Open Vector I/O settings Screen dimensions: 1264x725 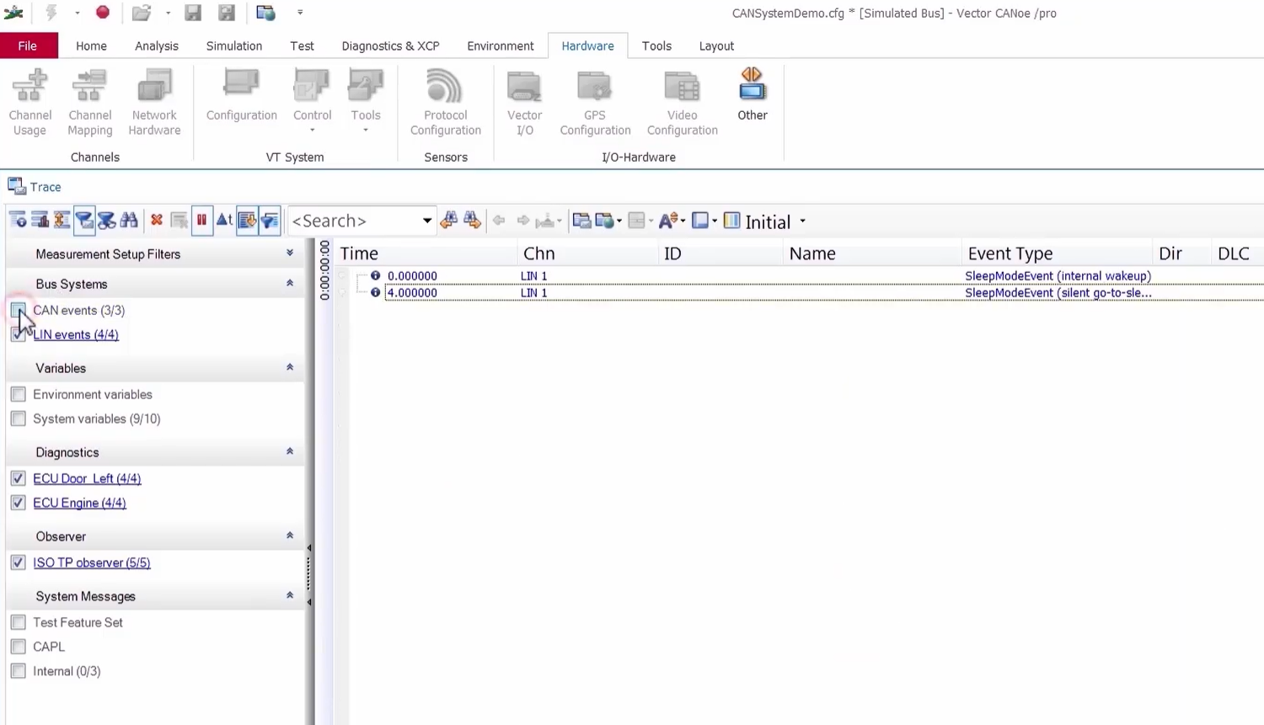[524, 103]
